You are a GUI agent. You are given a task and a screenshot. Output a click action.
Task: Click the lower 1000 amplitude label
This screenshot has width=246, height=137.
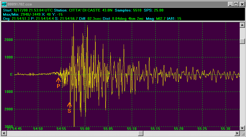pyautogui.click(x=9, y=92)
